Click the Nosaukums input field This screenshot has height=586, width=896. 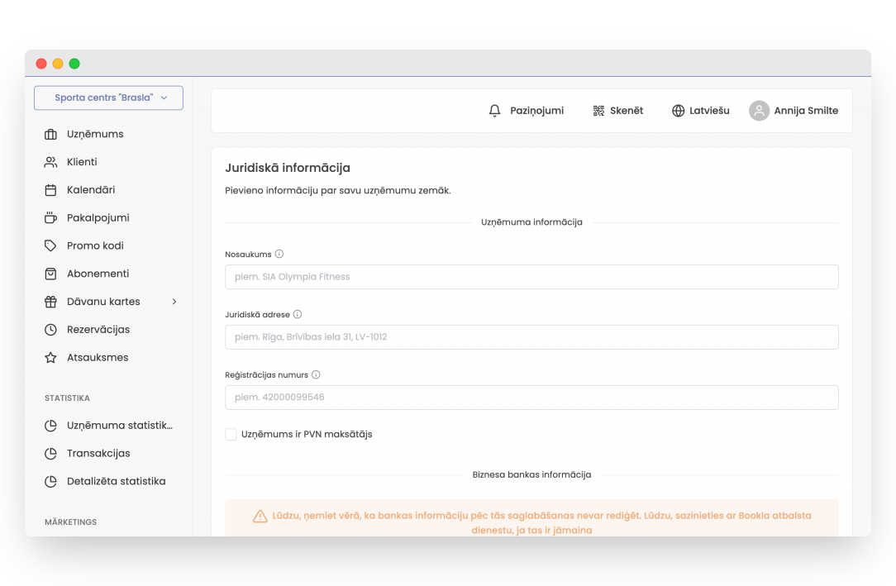click(531, 277)
